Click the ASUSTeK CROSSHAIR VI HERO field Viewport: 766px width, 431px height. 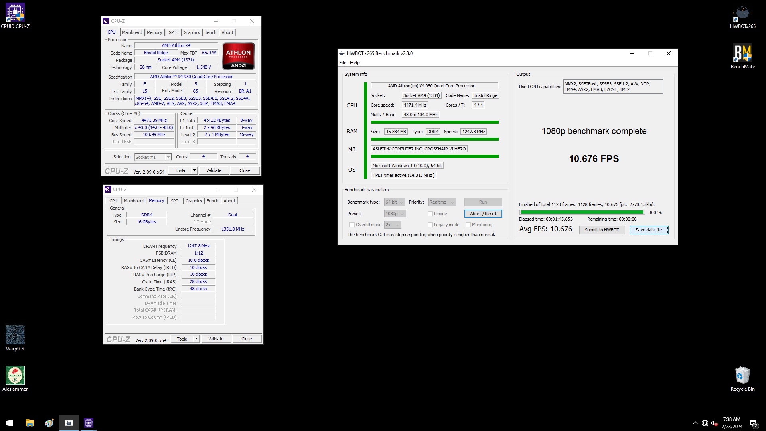tap(419, 149)
